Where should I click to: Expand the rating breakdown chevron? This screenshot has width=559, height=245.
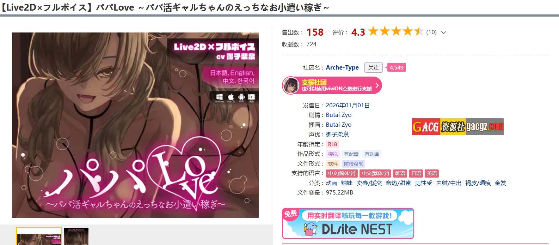click(444, 32)
